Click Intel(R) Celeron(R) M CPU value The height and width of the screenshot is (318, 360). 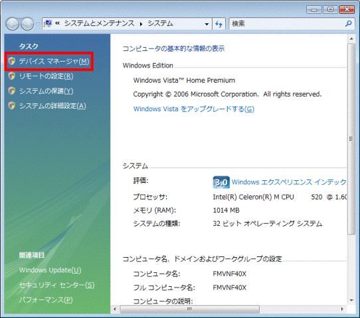253,197
